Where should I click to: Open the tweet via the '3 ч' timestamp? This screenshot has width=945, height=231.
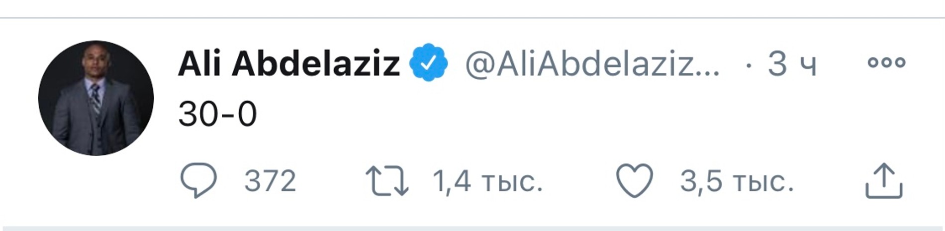coord(792,63)
